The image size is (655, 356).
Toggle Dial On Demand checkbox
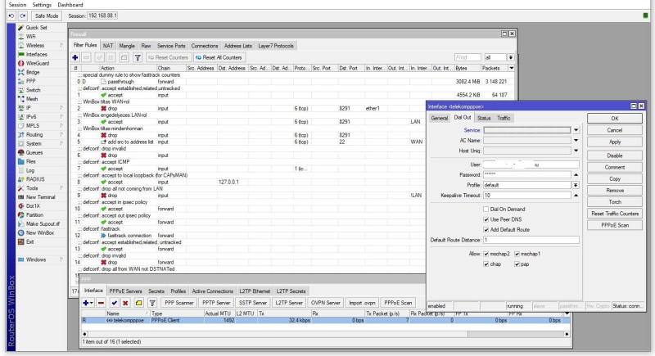486,209
